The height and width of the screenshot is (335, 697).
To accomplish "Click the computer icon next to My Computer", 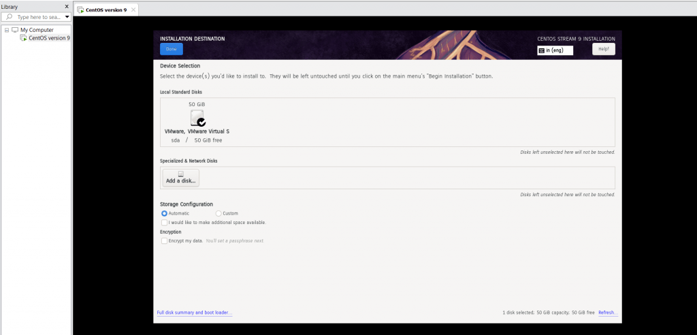I will (15, 30).
